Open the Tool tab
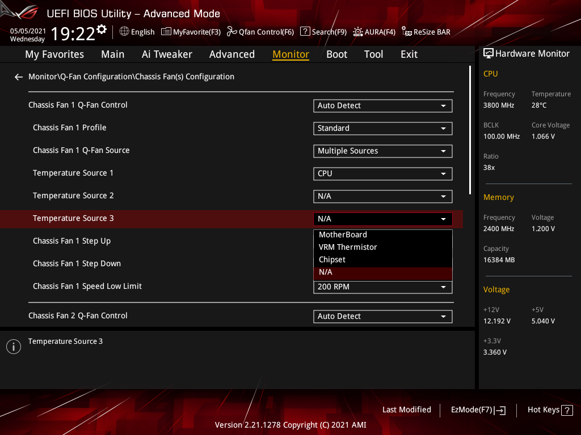The image size is (581, 435). [373, 54]
